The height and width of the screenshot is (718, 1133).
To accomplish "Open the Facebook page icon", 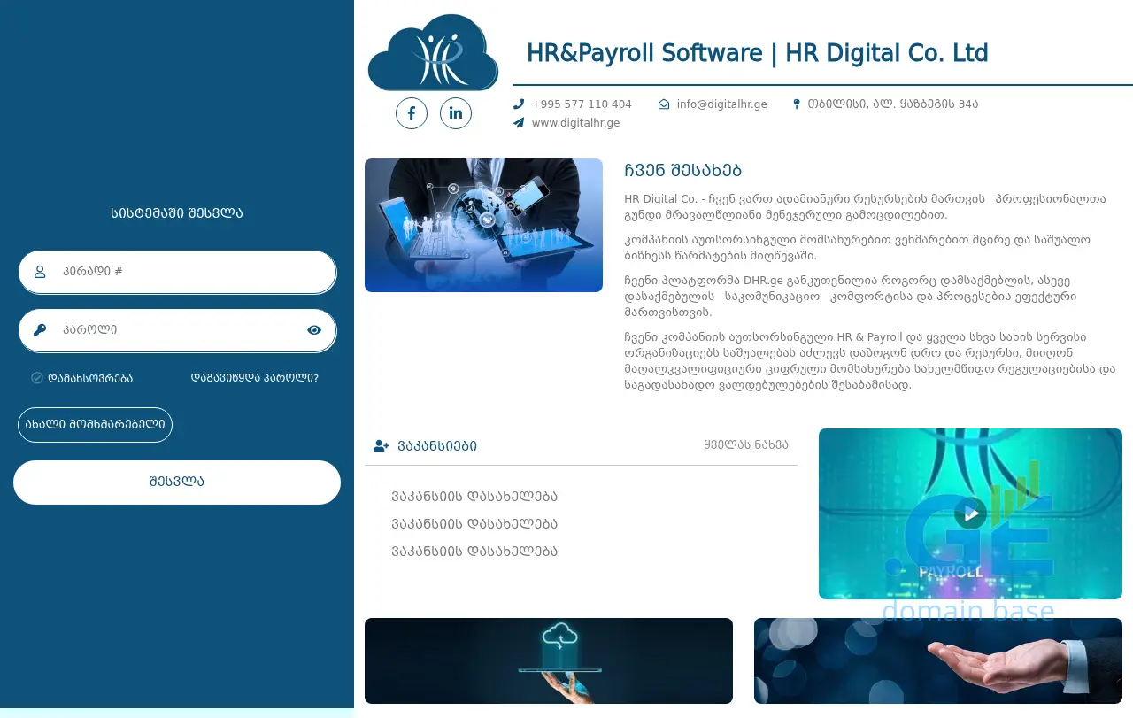I will [412, 113].
